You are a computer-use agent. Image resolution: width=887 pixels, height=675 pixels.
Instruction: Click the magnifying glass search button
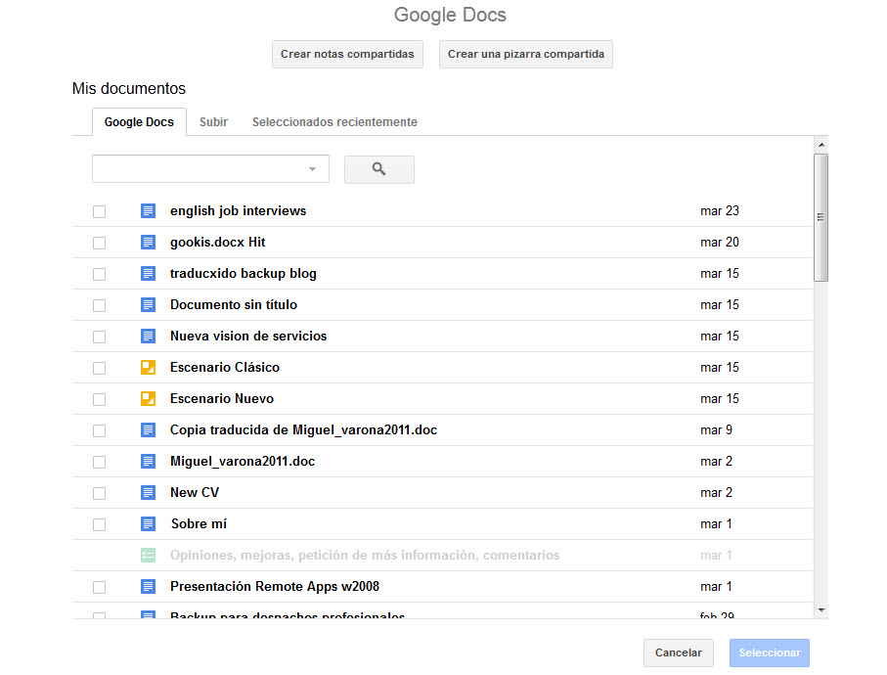(x=378, y=169)
